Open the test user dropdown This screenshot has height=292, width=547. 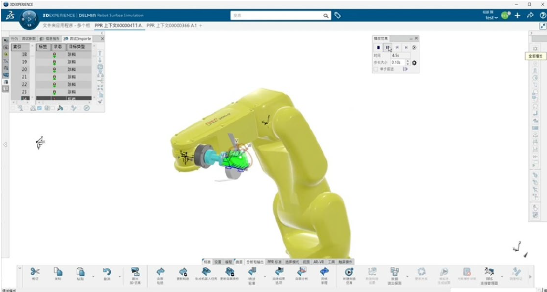pos(492,18)
